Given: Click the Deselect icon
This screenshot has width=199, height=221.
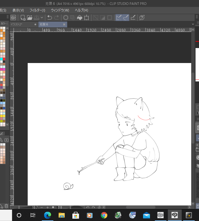Looking at the screenshot, I should pos(96,18).
